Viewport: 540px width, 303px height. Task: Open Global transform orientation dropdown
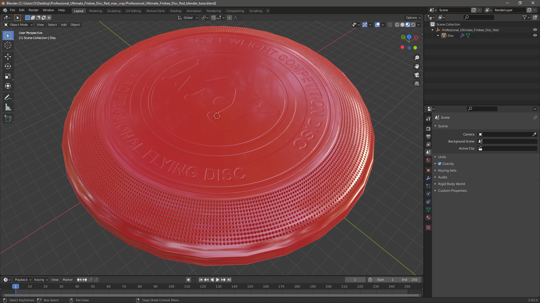click(x=188, y=18)
